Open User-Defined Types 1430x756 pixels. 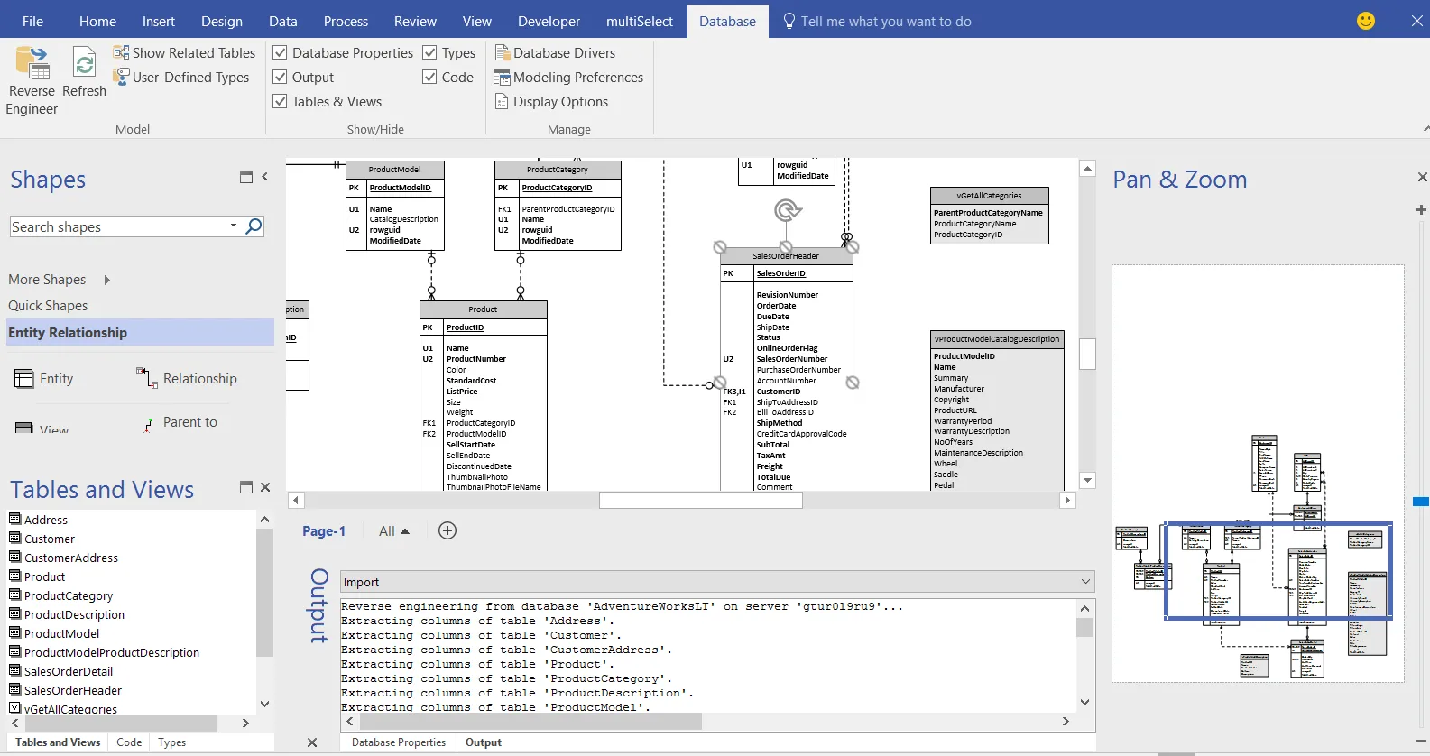(x=180, y=78)
